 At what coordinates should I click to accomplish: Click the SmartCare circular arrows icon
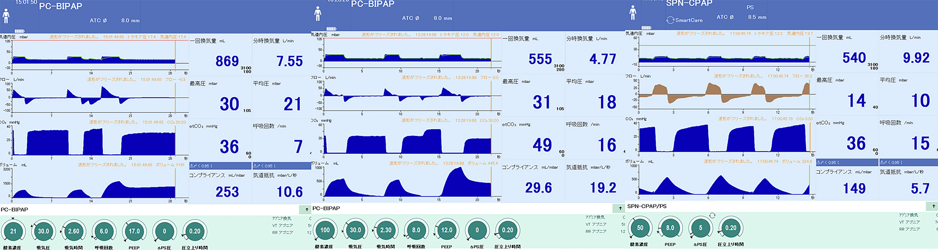tap(670, 20)
